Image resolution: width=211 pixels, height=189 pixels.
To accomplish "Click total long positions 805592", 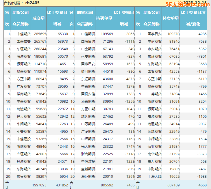I will 107,185.
